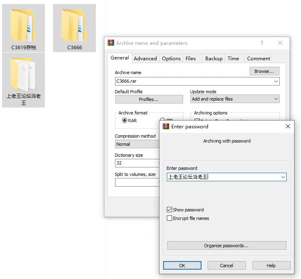Click the Dictionary size field

pos(137,163)
